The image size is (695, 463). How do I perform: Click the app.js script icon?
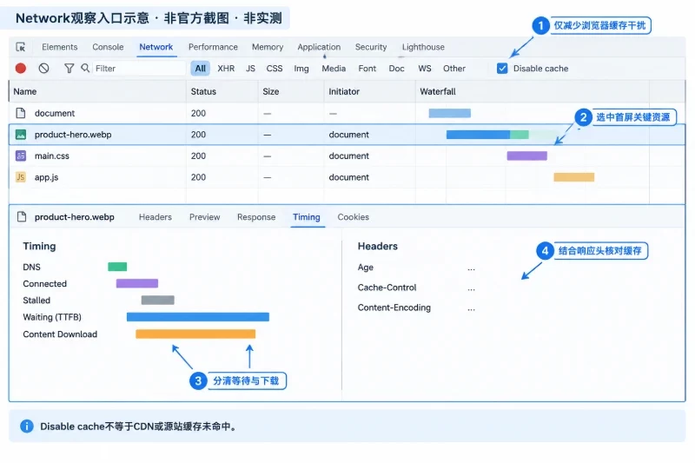(20, 177)
